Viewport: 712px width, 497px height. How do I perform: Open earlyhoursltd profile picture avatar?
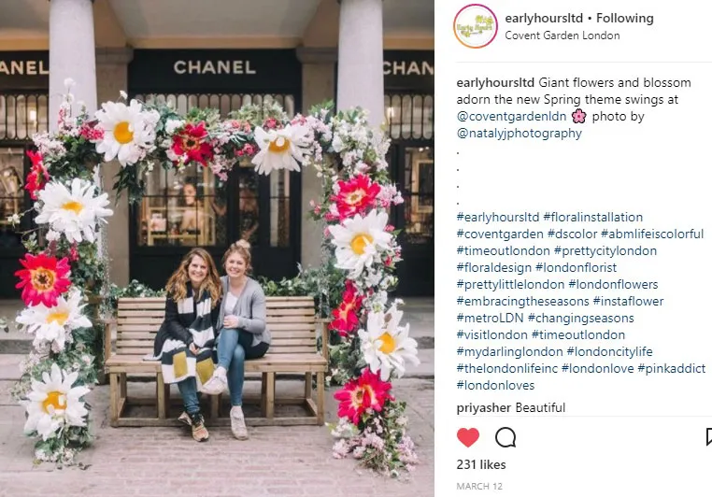tap(476, 26)
